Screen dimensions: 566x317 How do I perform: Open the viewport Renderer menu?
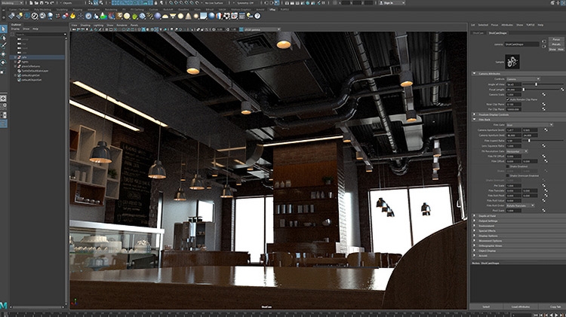click(122, 25)
